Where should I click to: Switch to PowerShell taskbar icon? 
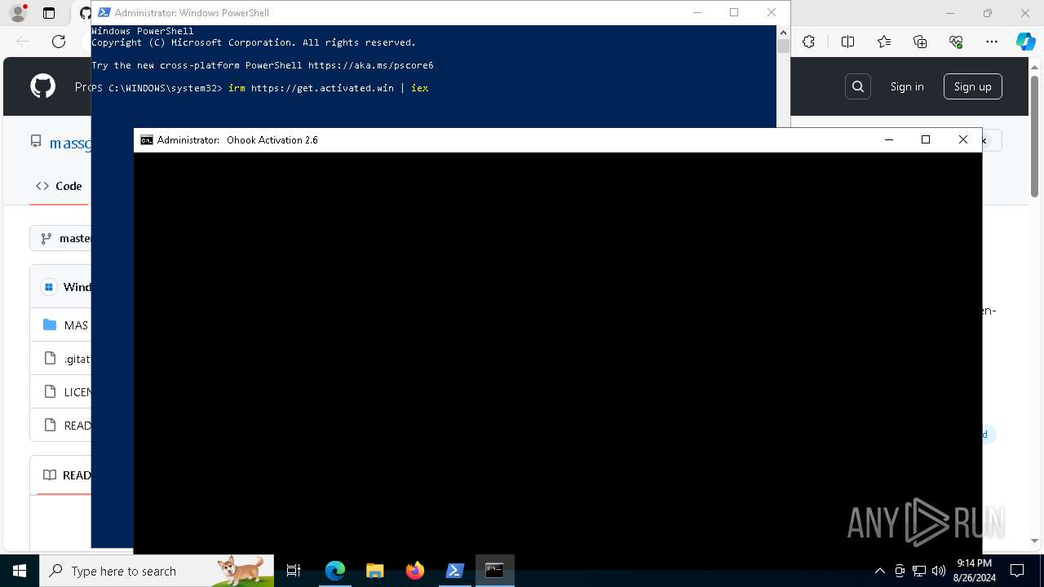tap(455, 571)
